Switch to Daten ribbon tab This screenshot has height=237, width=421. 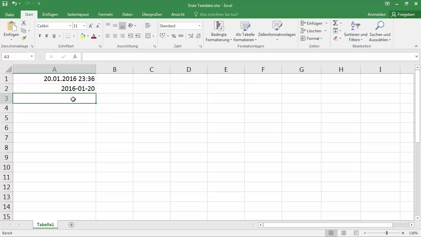pos(127,14)
